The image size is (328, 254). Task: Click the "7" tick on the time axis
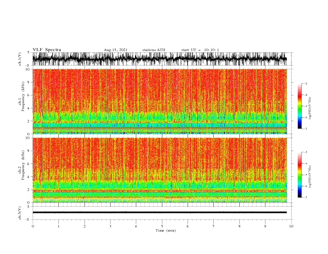(x=214, y=226)
